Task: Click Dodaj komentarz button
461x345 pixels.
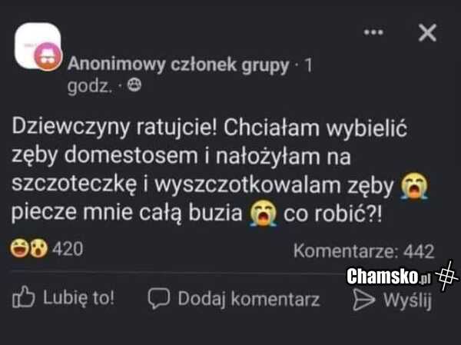Action: [x=234, y=299]
